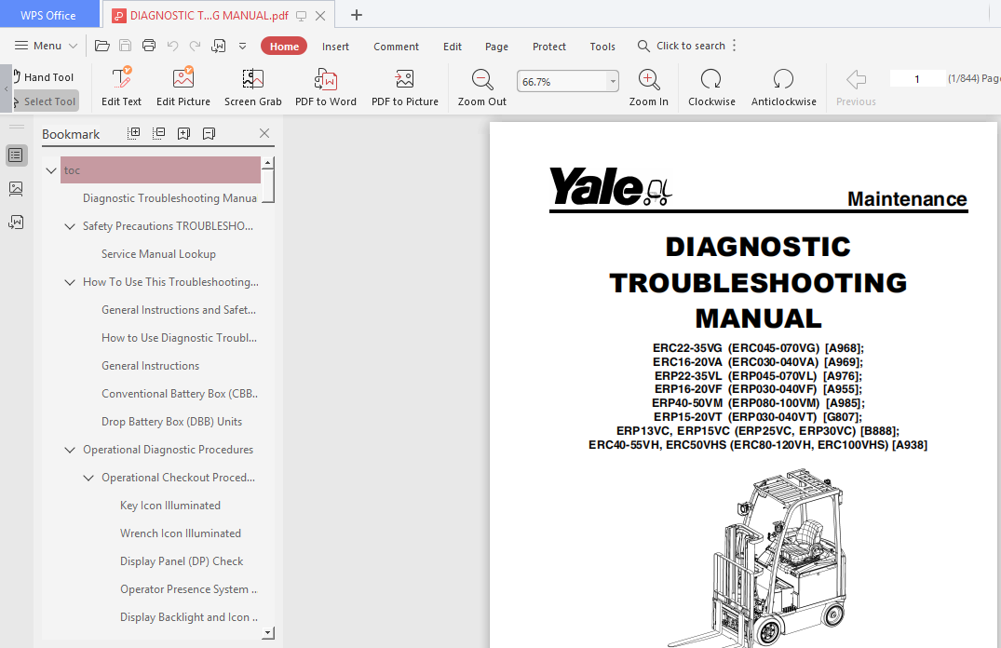Collapse the toc bookmark node

click(51, 170)
